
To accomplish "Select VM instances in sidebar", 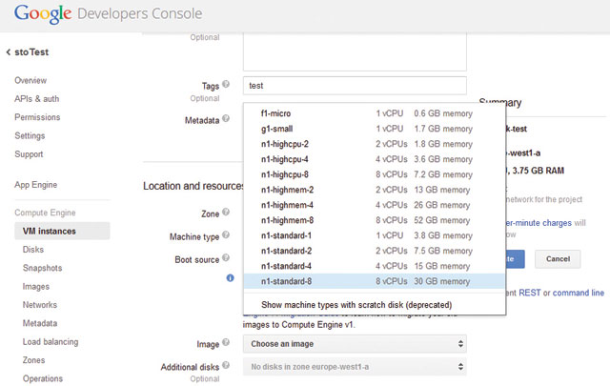I will [x=62, y=232].
